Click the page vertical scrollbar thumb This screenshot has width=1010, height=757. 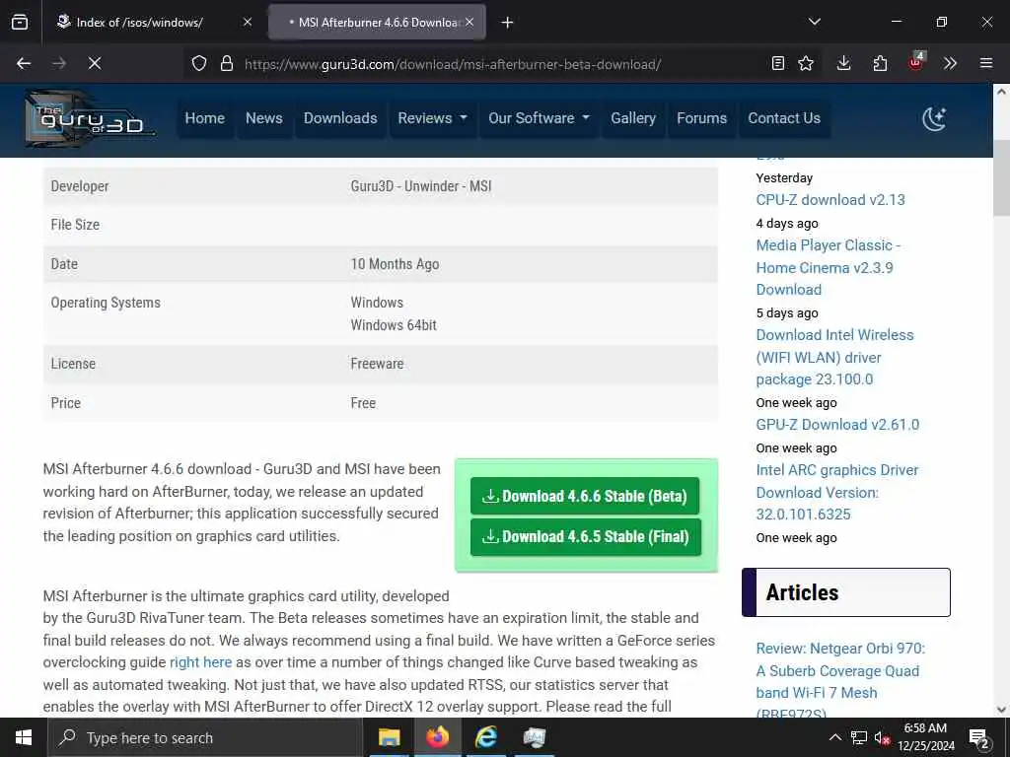click(1001, 177)
